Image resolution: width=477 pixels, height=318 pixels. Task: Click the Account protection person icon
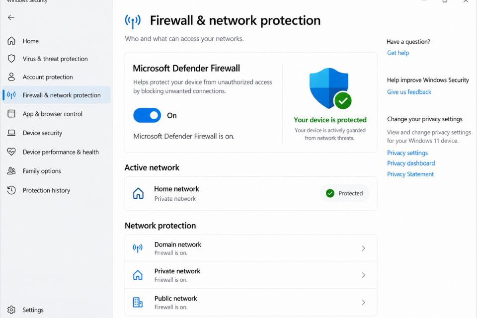click(x=11, y=77)
